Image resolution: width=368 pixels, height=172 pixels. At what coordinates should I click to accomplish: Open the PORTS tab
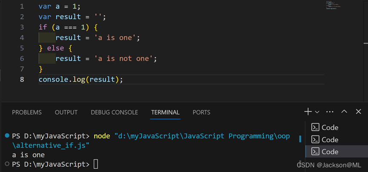[x=201, y=113]
